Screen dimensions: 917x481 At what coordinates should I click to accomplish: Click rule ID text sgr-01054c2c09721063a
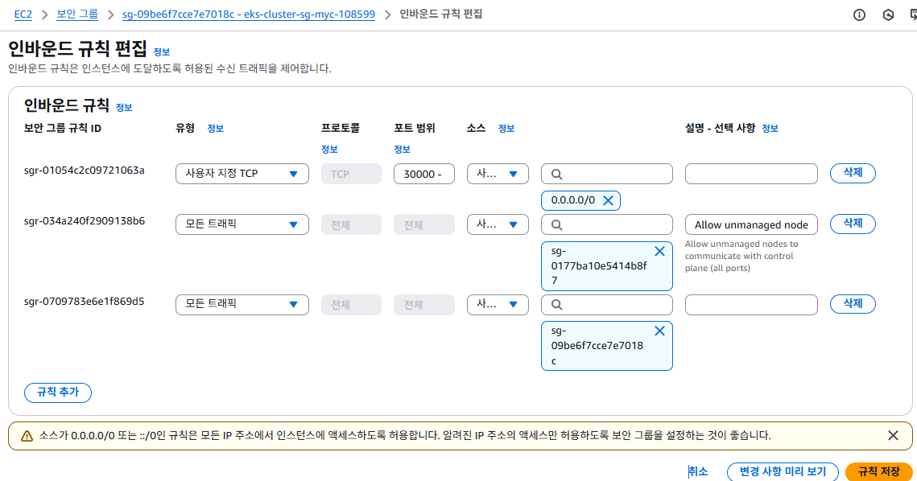[85, 170]
